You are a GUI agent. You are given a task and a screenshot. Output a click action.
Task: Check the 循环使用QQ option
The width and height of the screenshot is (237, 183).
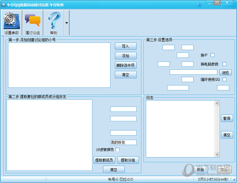pyautogui.click(x=224, y=79)
